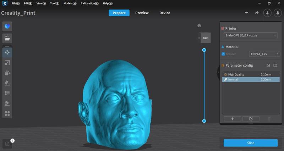This screenshot has height=151, width=284.
Task: Open the download manager icon
Action: pyautogui.click(x=267, y=13)
